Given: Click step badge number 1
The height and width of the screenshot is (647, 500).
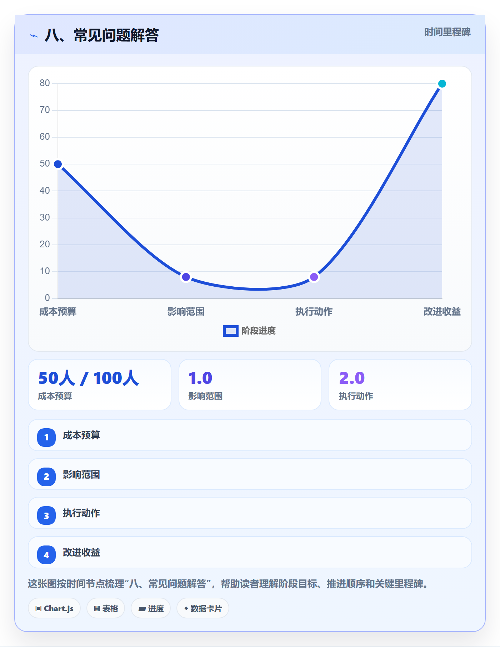Looking at the screenshot, I should [x=46, y=437].
